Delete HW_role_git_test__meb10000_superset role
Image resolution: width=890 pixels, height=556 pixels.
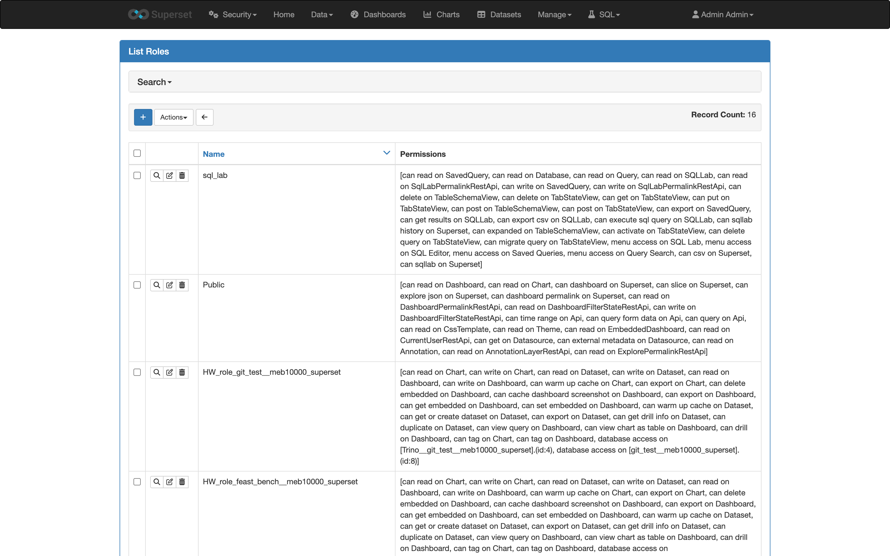click(182, 372)
